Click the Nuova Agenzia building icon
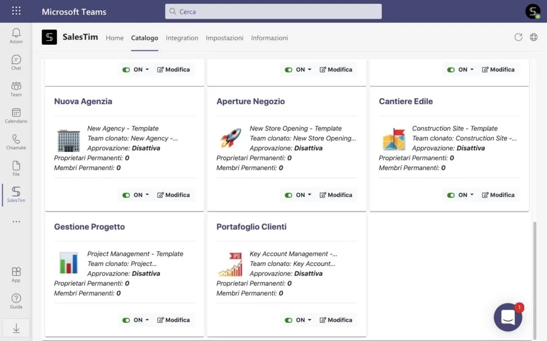 (x=68, y=140)
